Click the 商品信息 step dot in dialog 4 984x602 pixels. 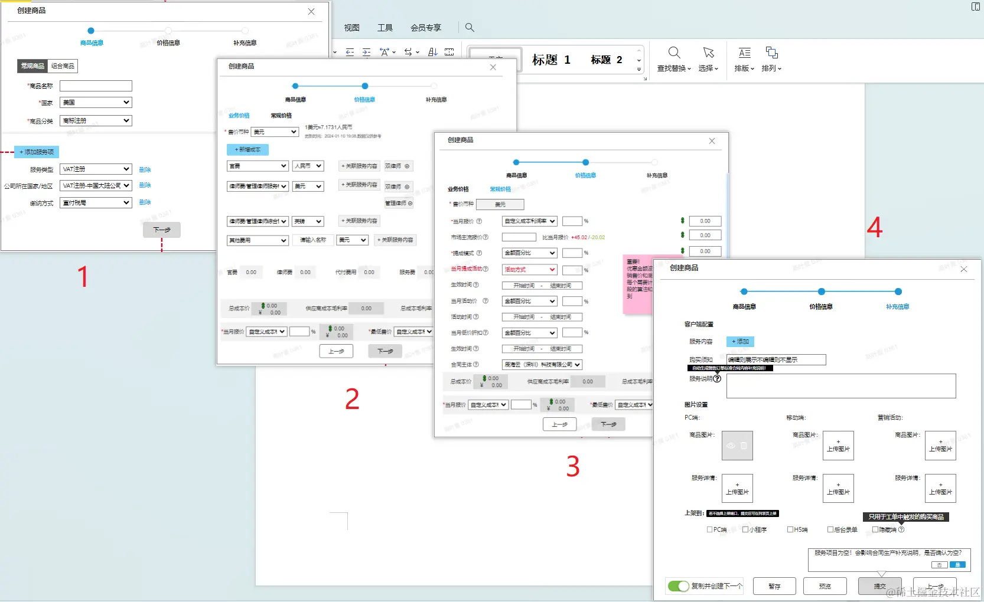coord(744,292)
